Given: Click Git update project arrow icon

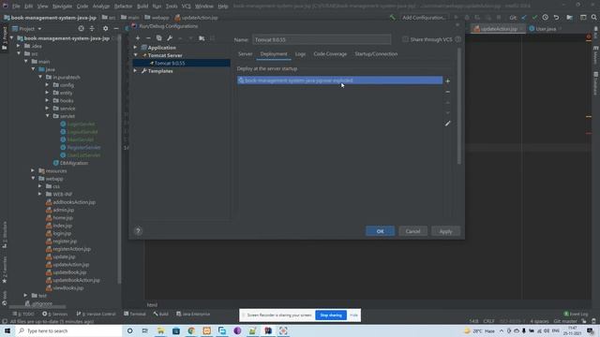Looking at the screenshot, I should (524, 18).
